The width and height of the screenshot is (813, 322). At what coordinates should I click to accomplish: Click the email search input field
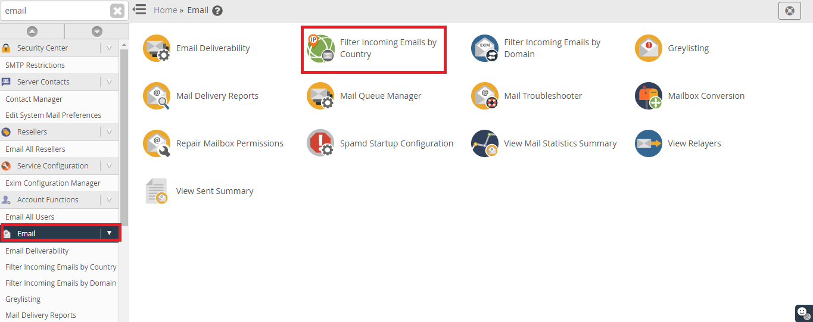coord(55,11)
